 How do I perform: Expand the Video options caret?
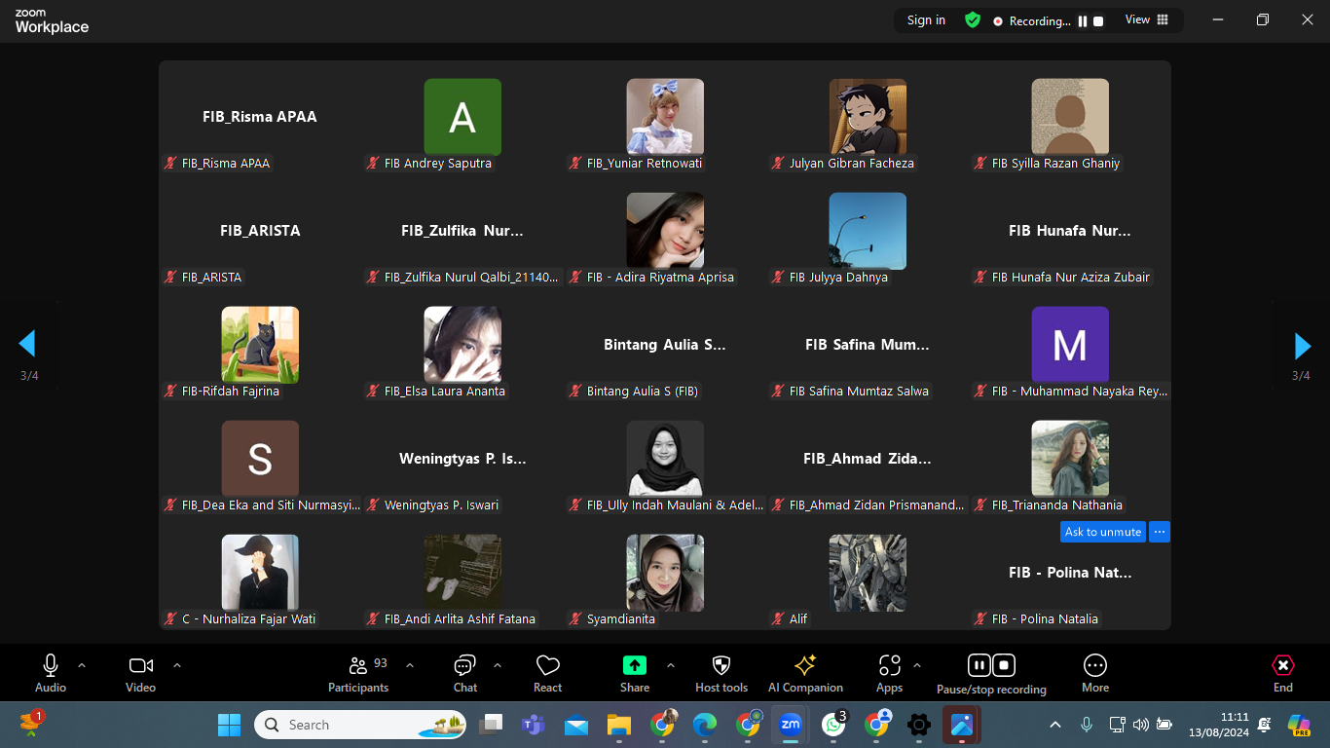click(x=177, y=665)
